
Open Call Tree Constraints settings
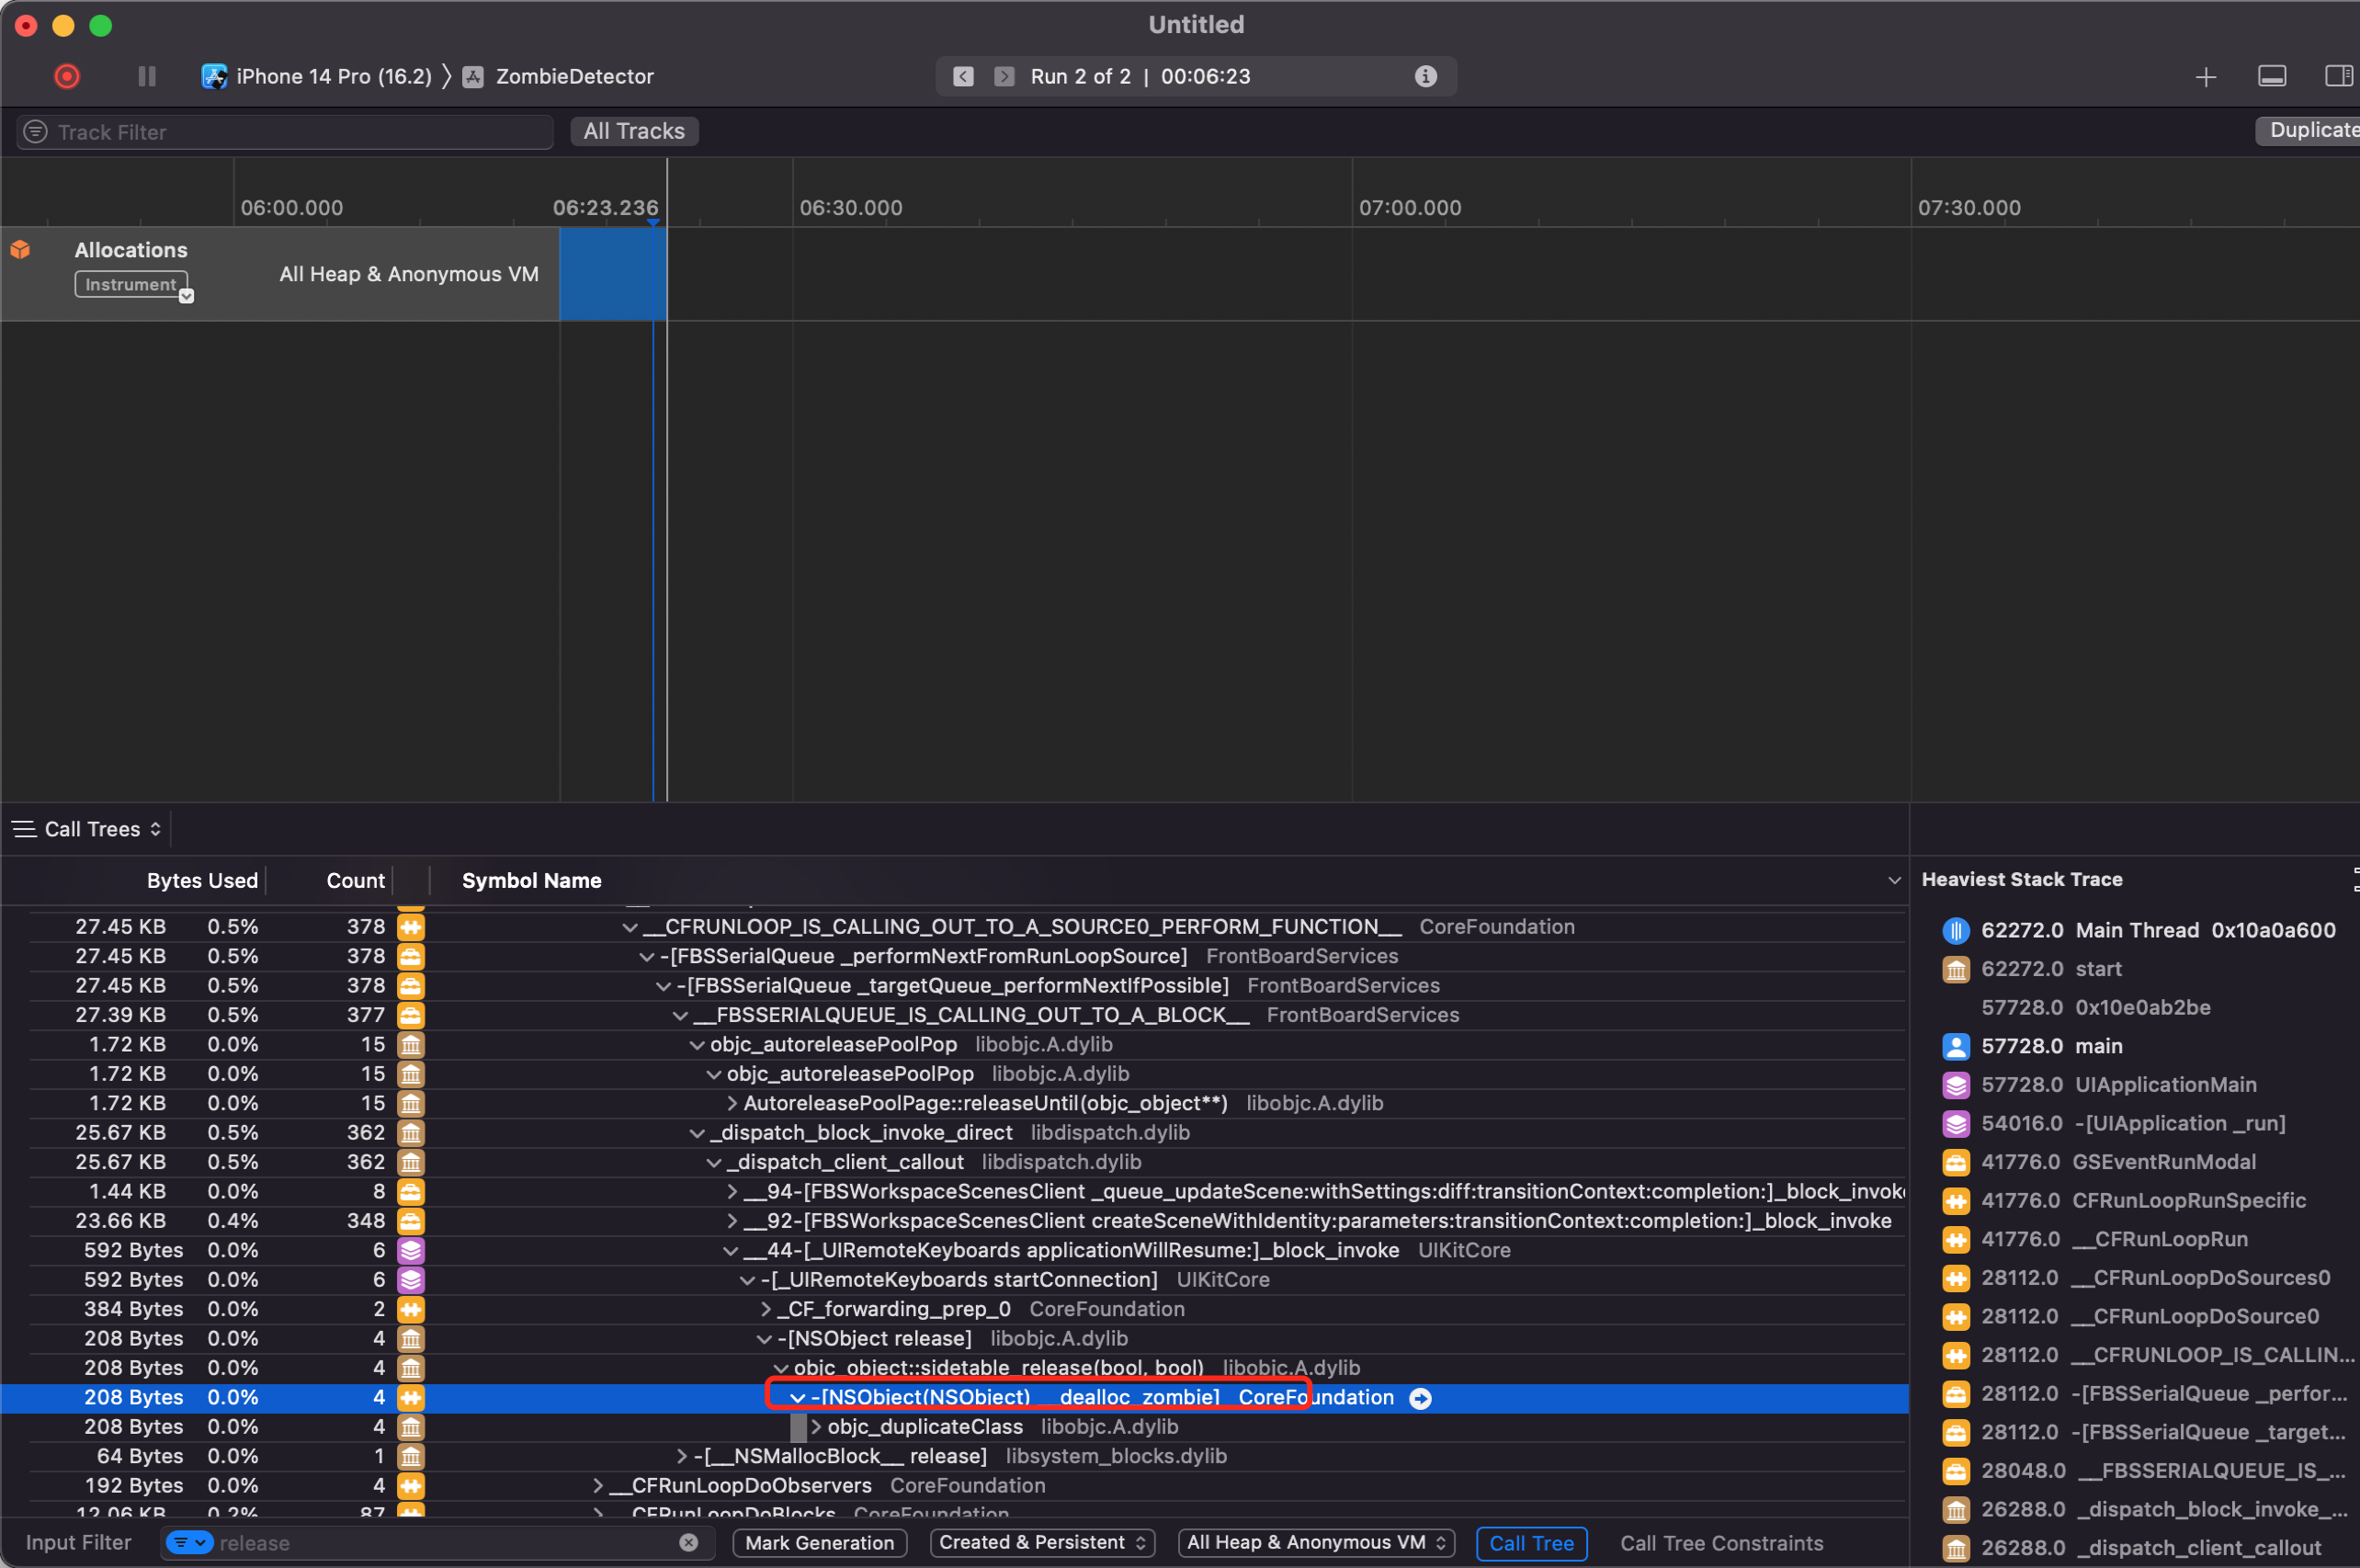[1720, 1542]
